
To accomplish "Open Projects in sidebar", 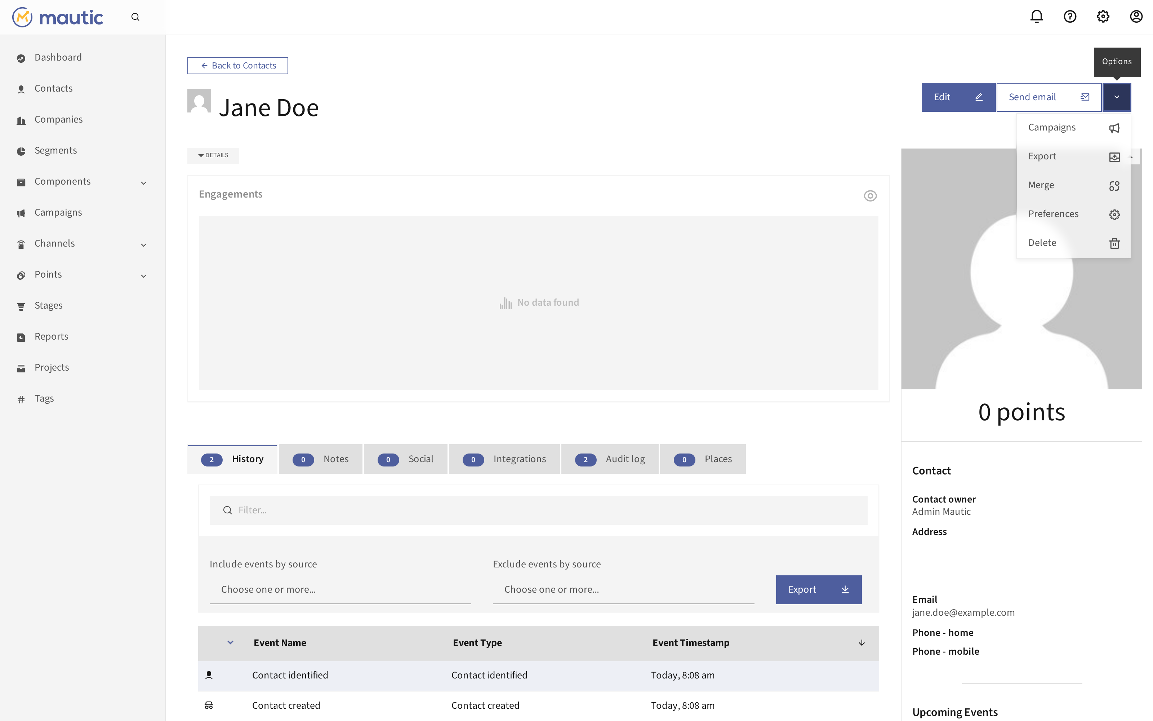I will (x=83, y=368).
